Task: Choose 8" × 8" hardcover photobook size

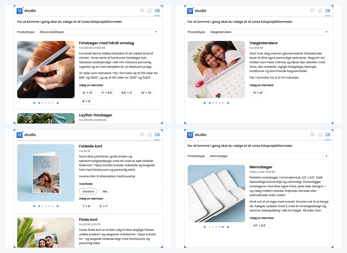Action: [x=87, y=101]
